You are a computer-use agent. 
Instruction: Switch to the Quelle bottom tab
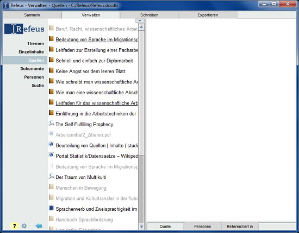pyautogui.click(x=165, y=226)
